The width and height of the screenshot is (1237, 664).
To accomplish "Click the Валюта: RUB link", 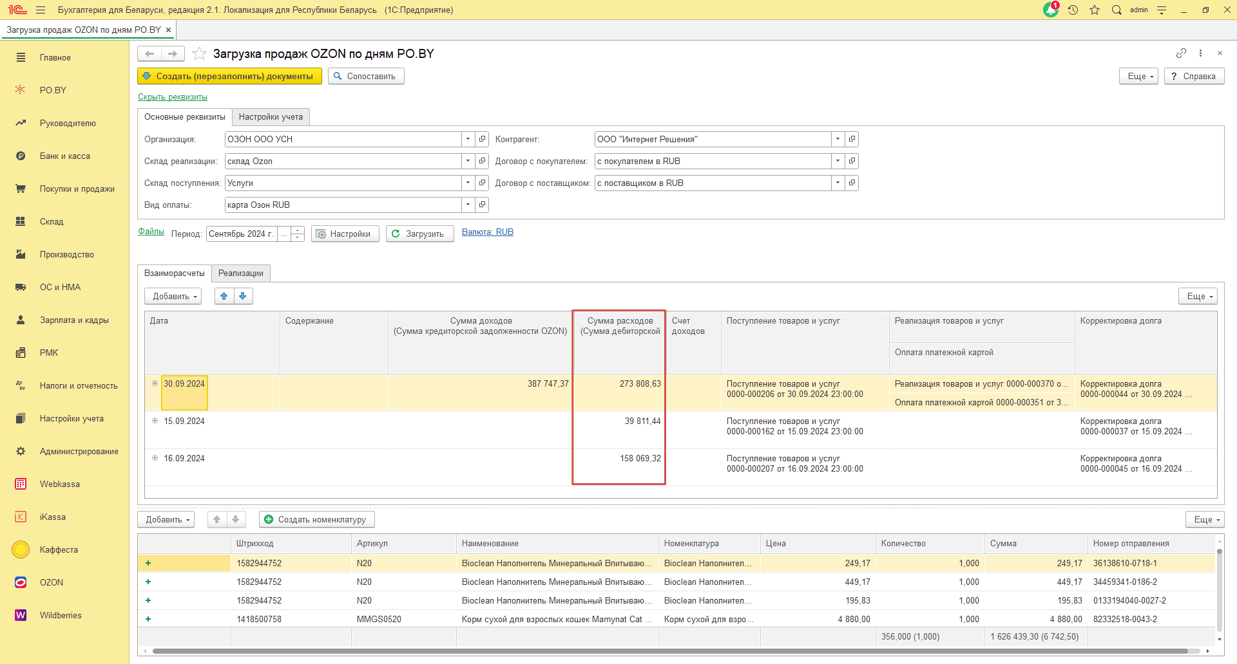I will click(x=488, y=232).
